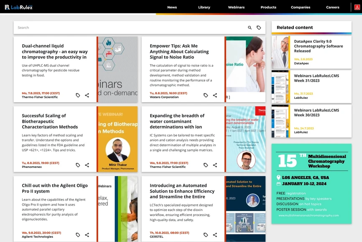Click tag icon on Agilent Oligo Pro II card

[78, 235]
